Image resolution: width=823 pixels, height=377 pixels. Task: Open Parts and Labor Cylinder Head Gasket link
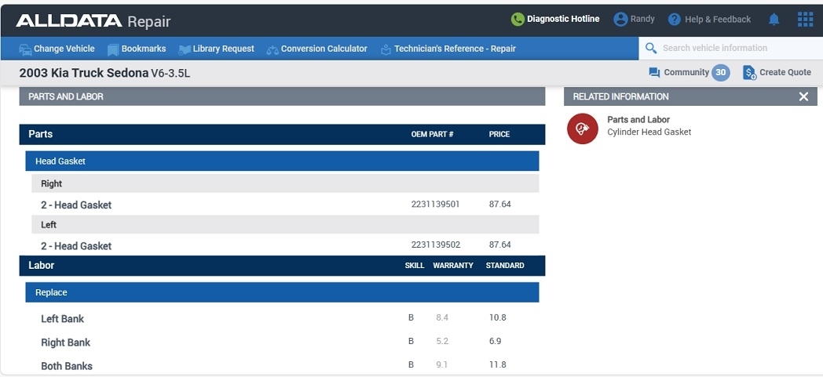coord(649,125)
